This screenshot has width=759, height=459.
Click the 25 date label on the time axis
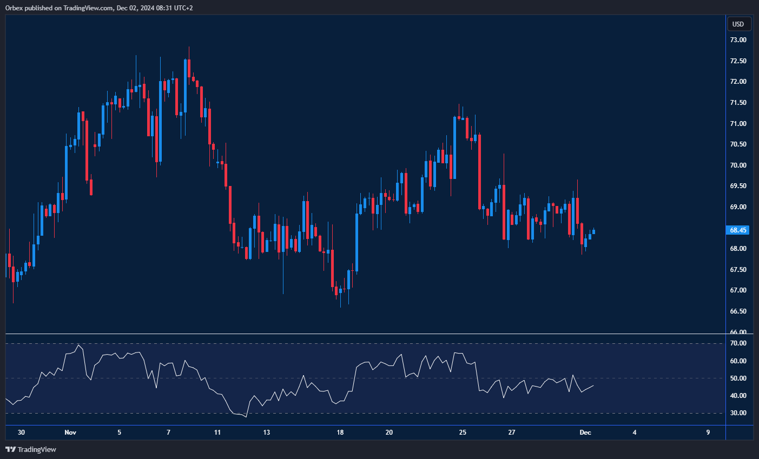(463, 433)
